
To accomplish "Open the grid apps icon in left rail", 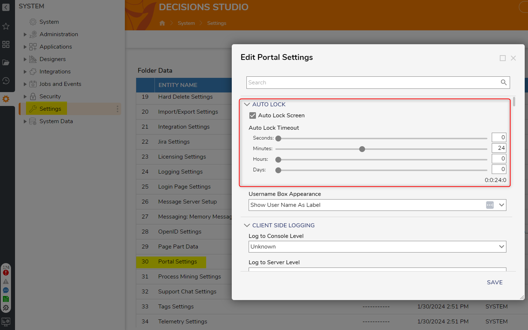I will 6,45.
